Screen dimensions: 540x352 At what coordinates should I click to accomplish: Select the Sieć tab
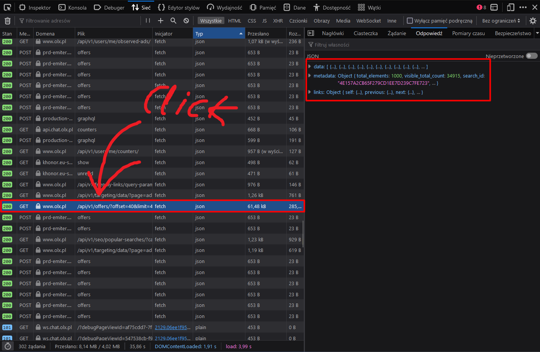click(x=141, y=7)
